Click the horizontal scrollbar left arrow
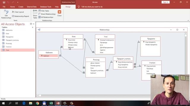 tap(38, 95)
